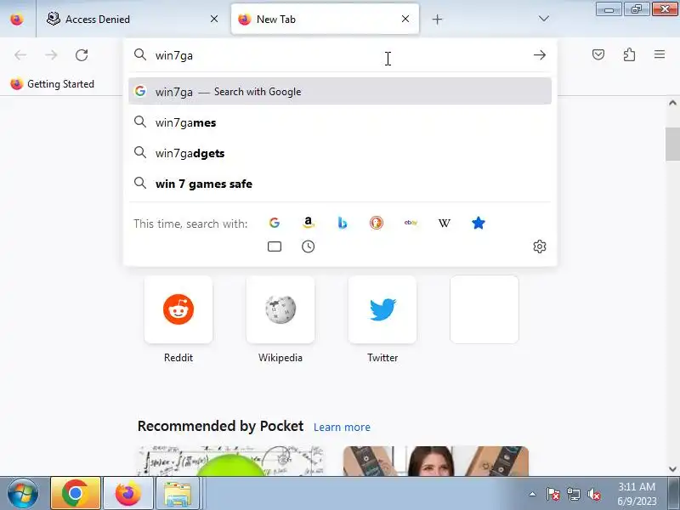Choose the win7games suggestion
680x510 pixels.
tap(340, 122)
